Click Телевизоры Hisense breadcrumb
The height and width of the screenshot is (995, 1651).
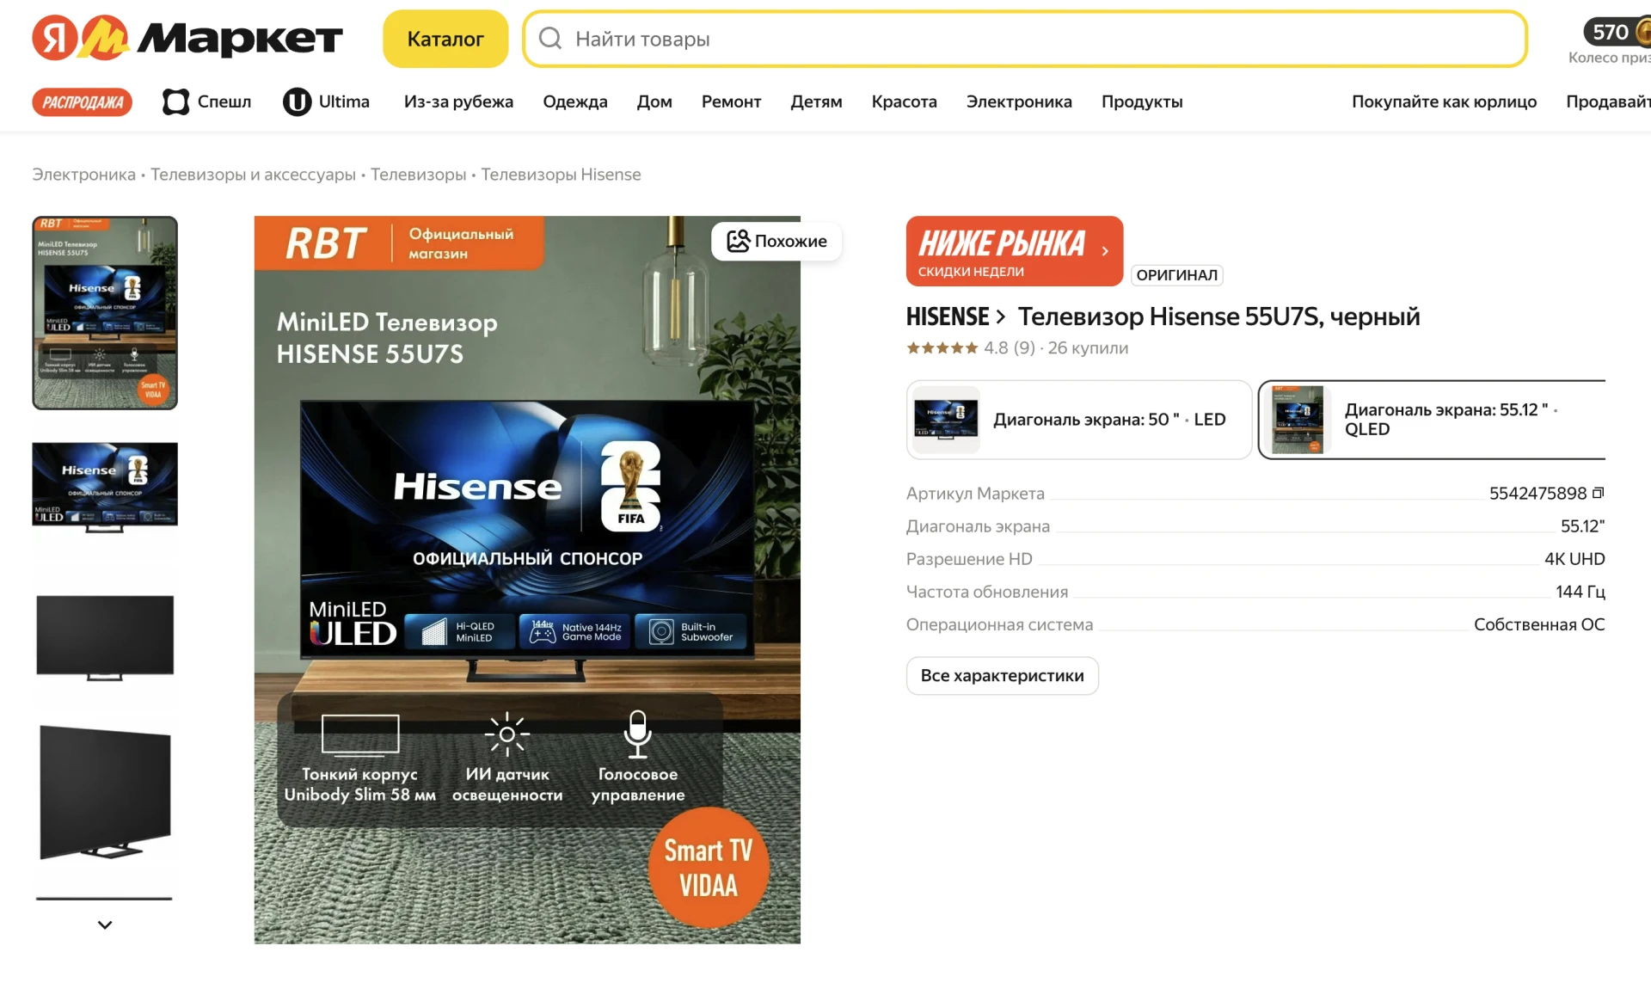(x=561, y=175)
